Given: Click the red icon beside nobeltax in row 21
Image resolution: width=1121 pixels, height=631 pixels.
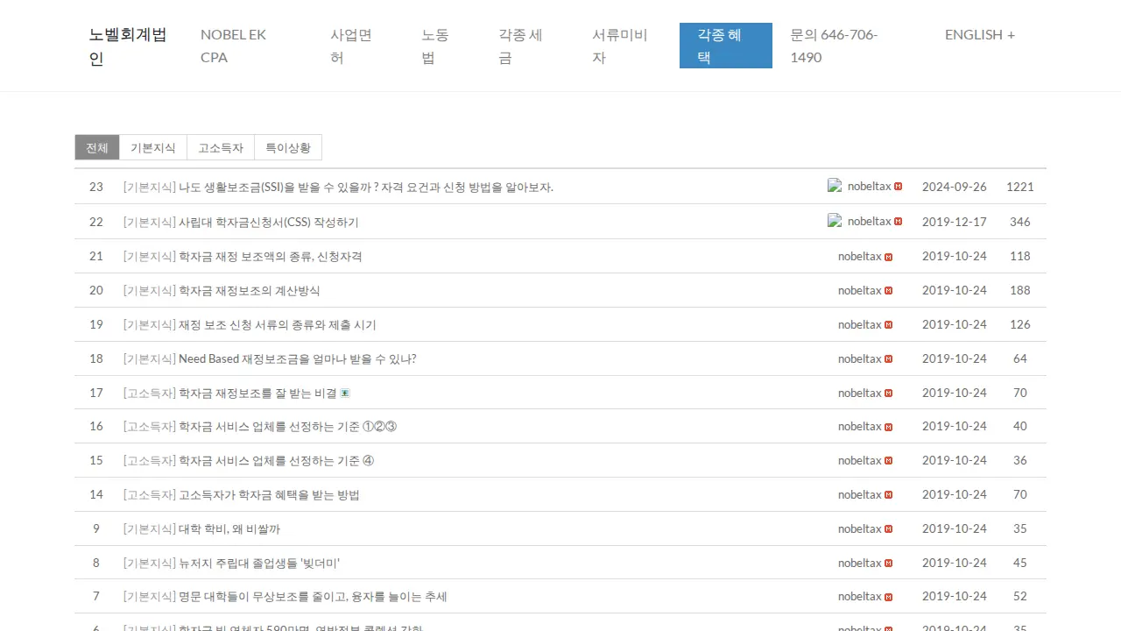Looking at the screenshot, I should click(888, 257).
